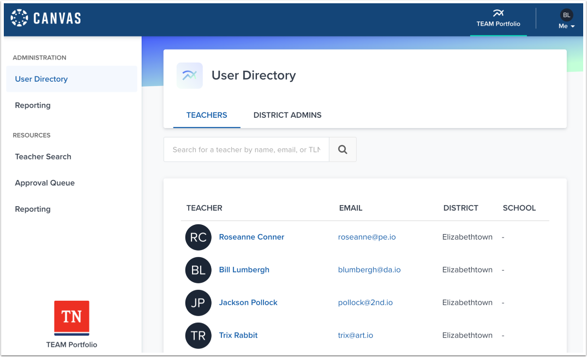Click Jackson Pollock's JP avatar

pos(198,302)
